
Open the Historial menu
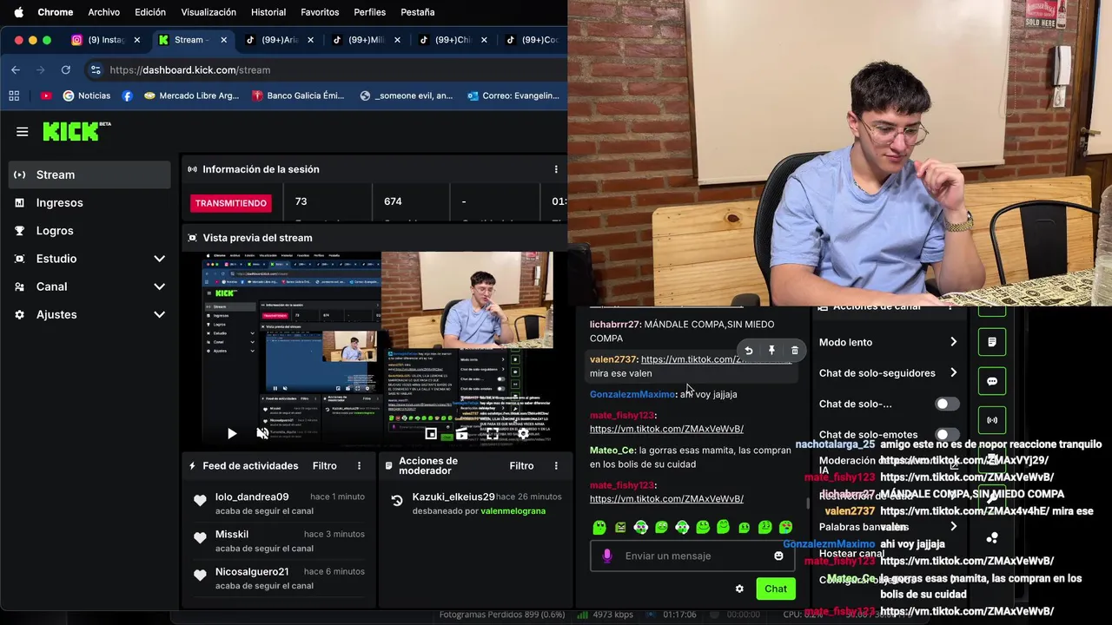pos(268,12)
